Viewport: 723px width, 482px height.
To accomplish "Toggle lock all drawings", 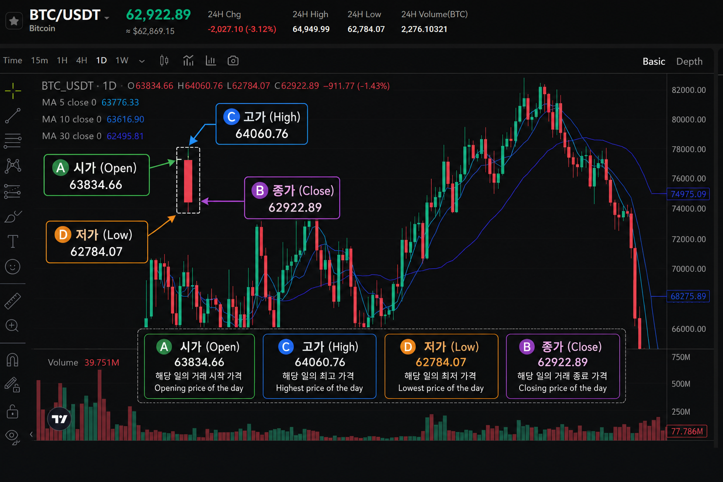I will (x=13, y=411).
